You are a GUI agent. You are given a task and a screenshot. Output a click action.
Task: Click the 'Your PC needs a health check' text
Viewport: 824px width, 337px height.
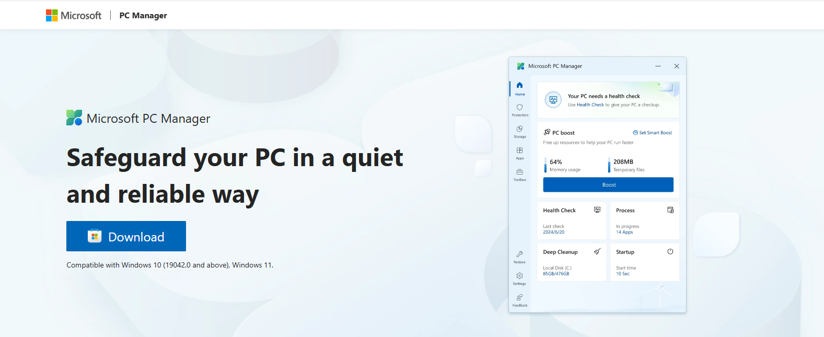click(604, 96)
